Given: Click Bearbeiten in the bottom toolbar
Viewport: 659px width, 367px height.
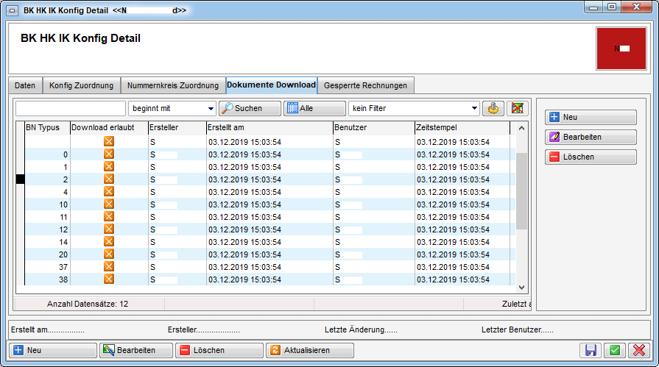Looking at the screenshot, I should point(136,350).
